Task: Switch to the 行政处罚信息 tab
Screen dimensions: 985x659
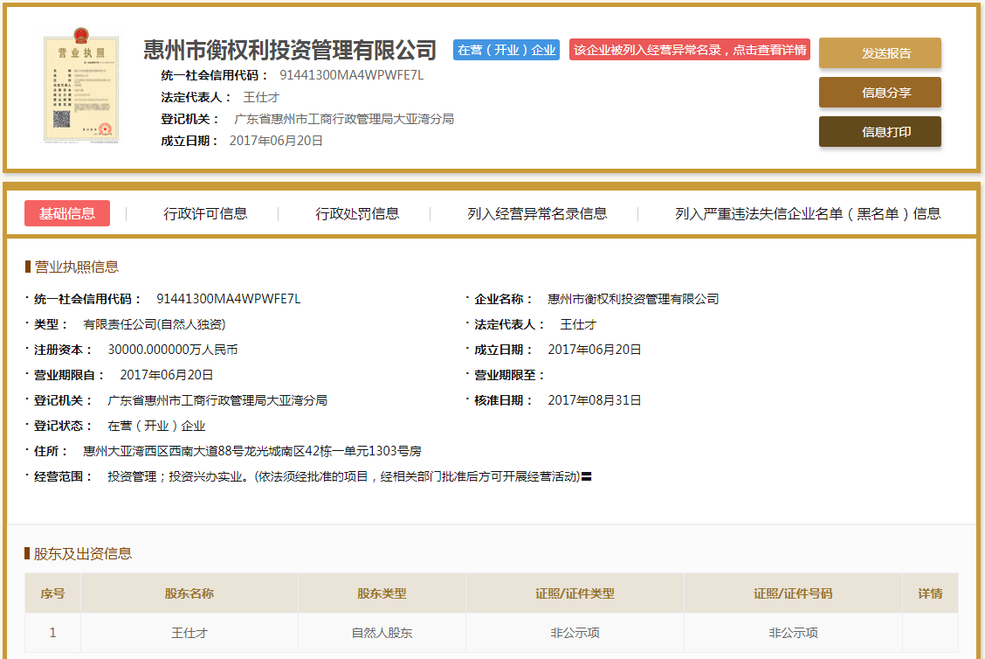Action: click(x=357, y=212)
